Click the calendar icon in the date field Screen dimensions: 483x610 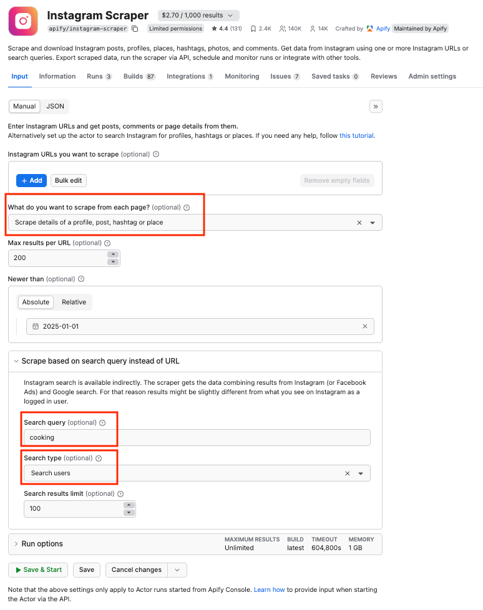click(36, 326)
